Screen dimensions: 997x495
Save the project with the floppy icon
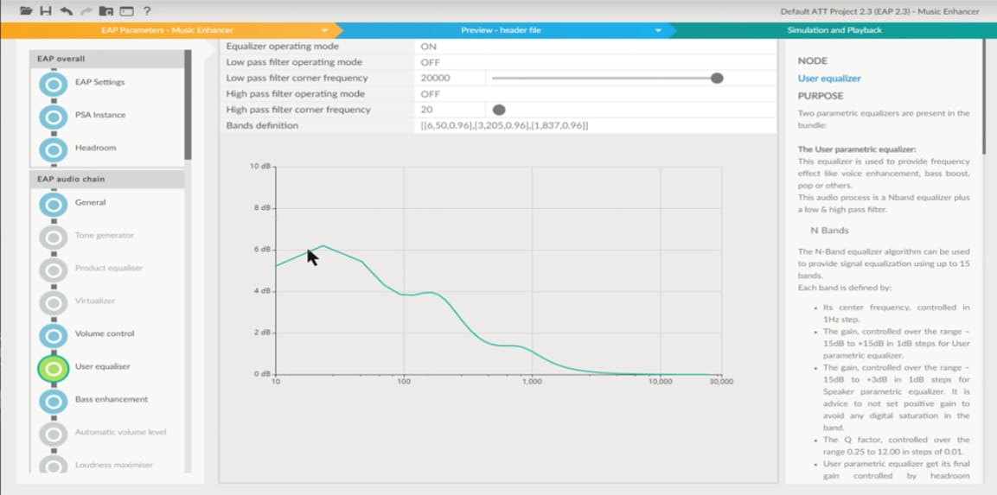[x=46, y=11]
